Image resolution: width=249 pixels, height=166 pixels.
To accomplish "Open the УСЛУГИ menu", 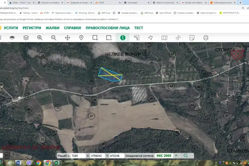I will point(11,28).
